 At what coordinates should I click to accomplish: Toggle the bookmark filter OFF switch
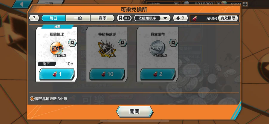[x=124, y=18]
